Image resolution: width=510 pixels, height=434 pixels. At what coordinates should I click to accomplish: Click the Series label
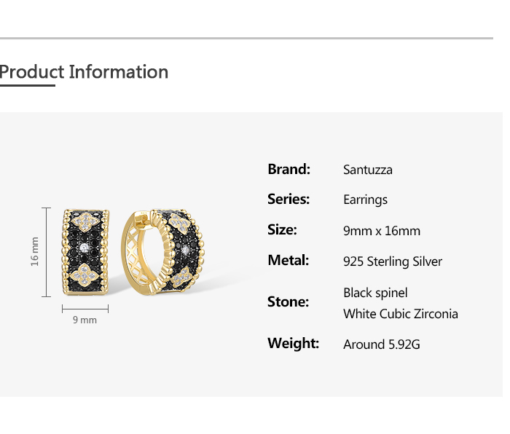pyautogui.click(x=289, y=199)
